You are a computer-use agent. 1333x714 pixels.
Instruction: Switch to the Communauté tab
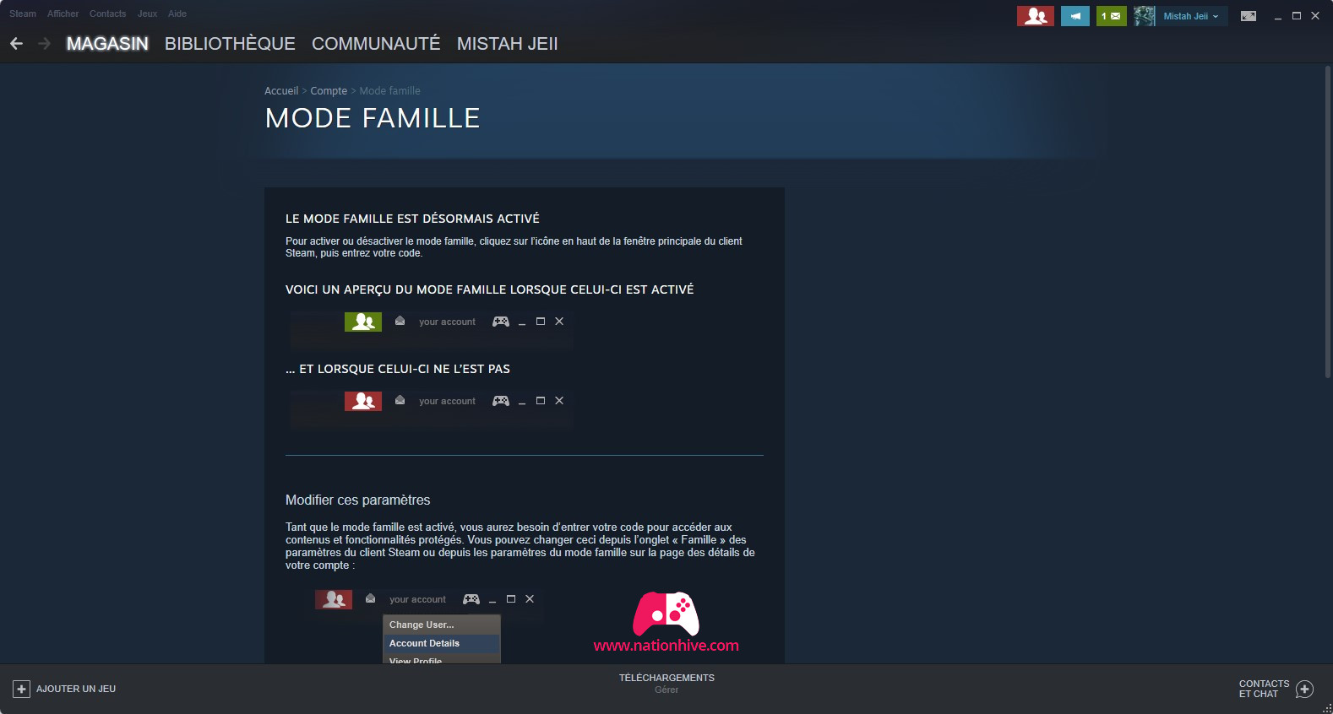click(376, 44)
